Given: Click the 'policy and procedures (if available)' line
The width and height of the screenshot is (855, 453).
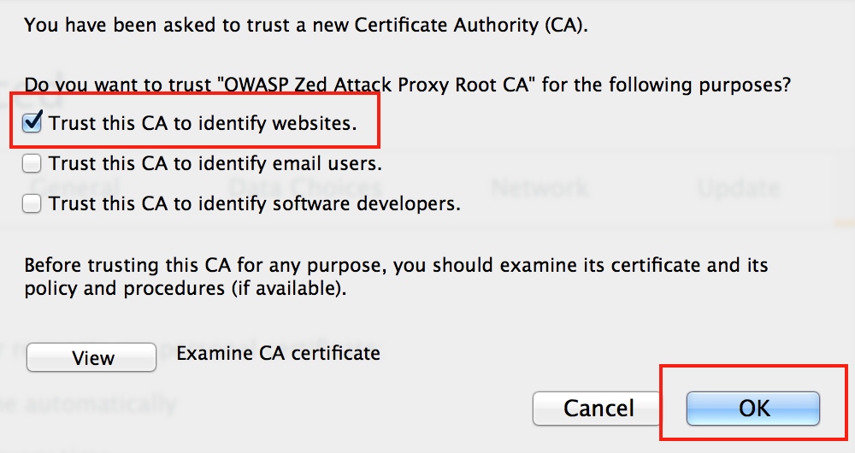Looking at the screenshot, I should (x=186, y=288).
